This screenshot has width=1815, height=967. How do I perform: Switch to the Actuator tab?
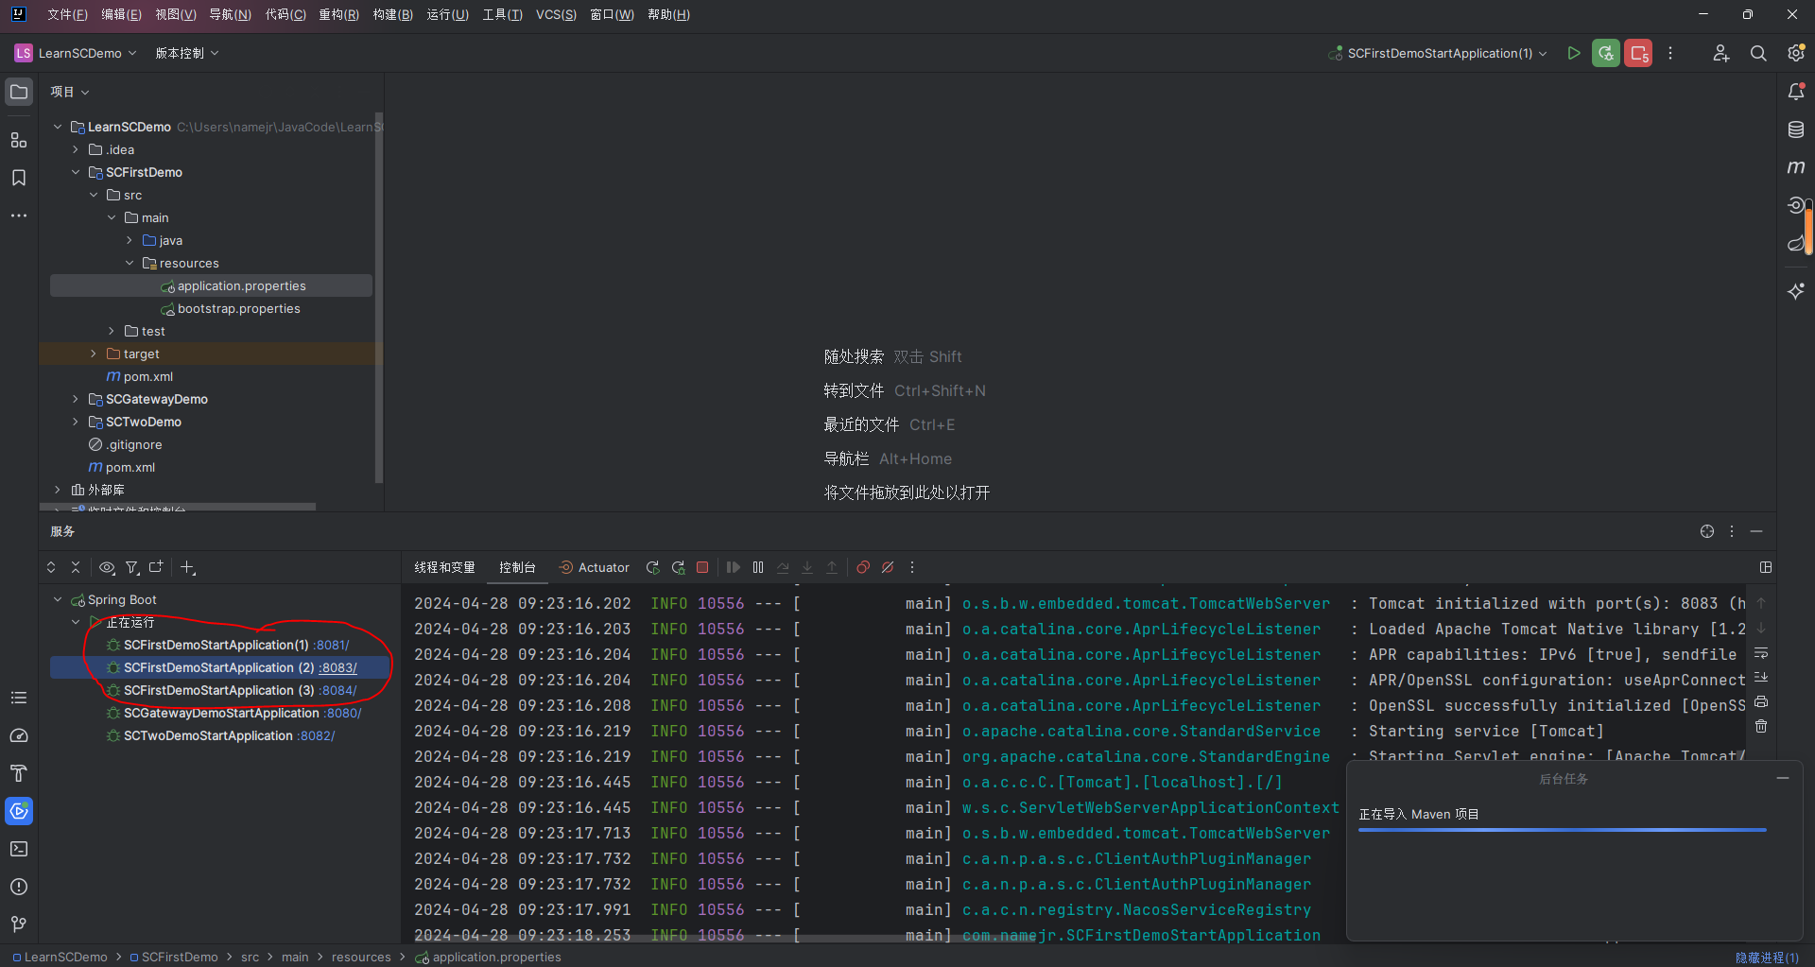coord(594,567)
